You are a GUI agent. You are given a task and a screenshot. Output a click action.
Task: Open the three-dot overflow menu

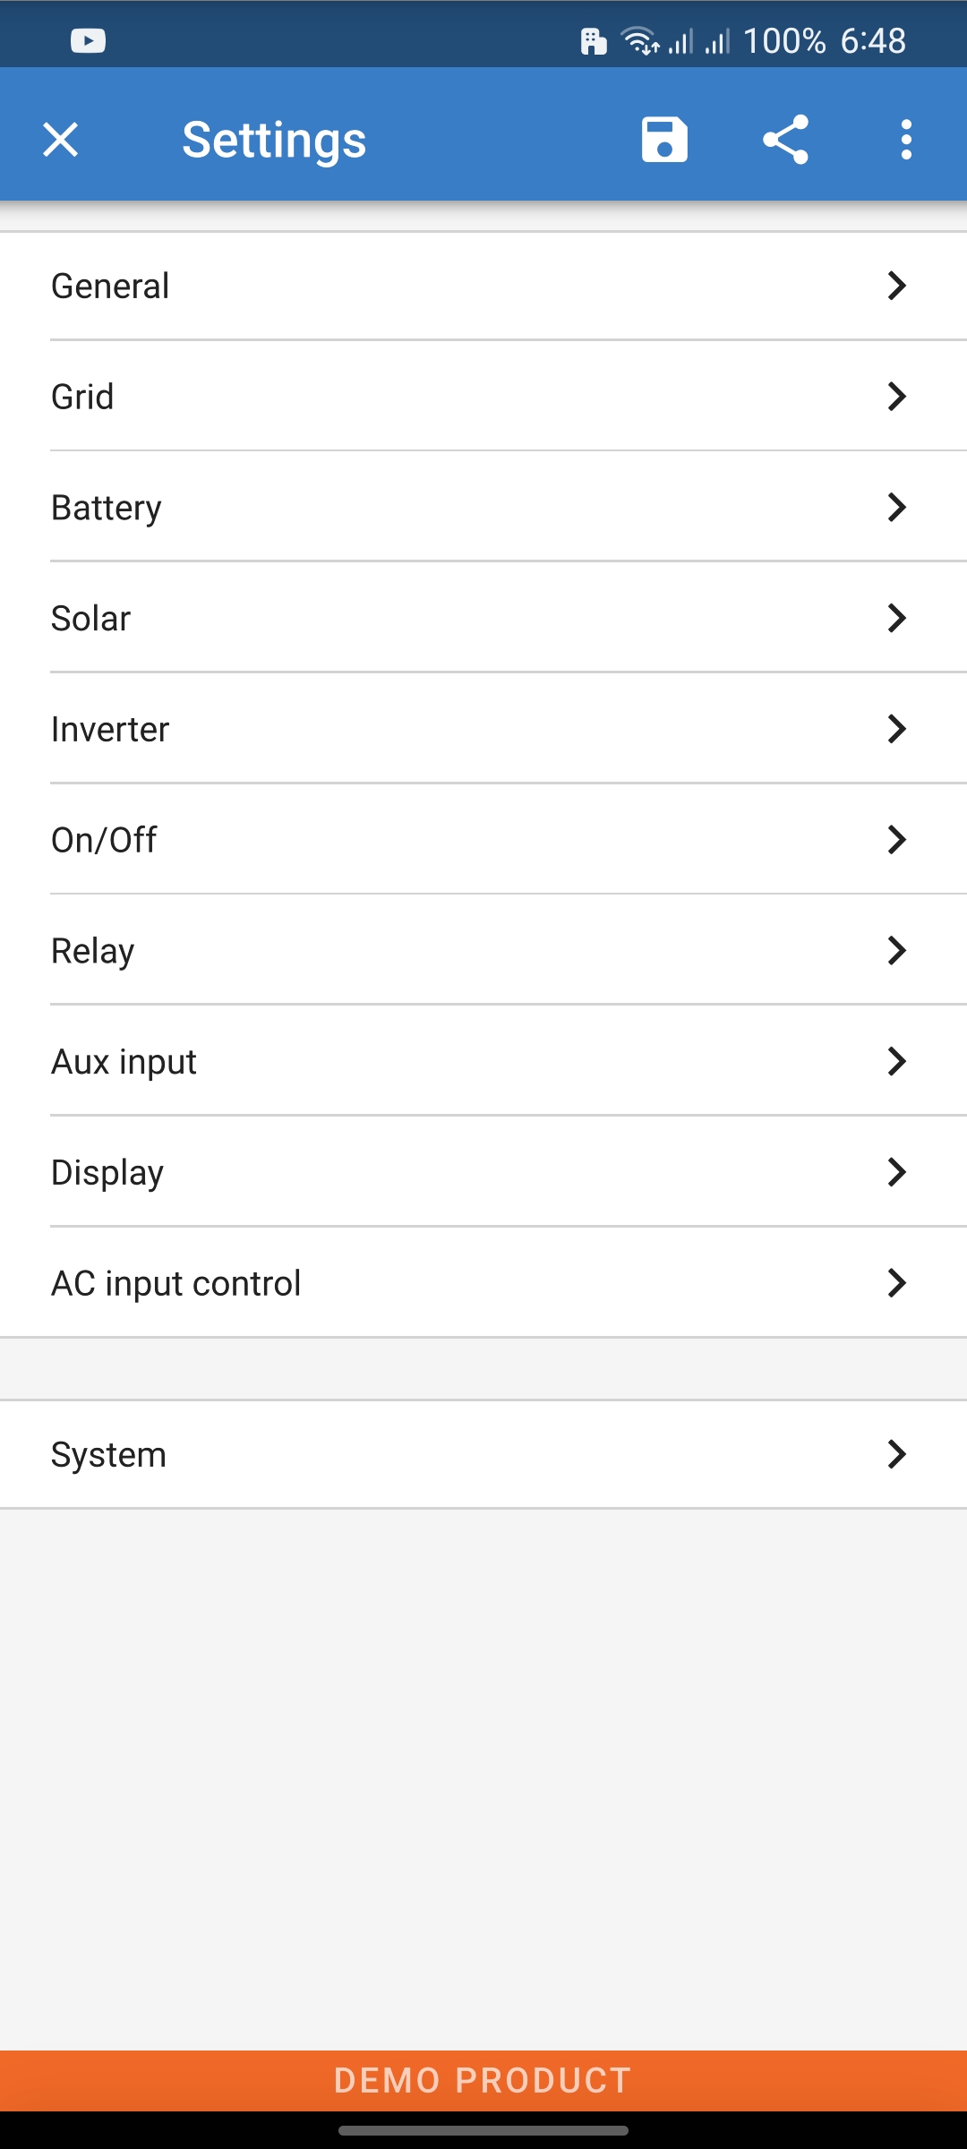(906, 140)
